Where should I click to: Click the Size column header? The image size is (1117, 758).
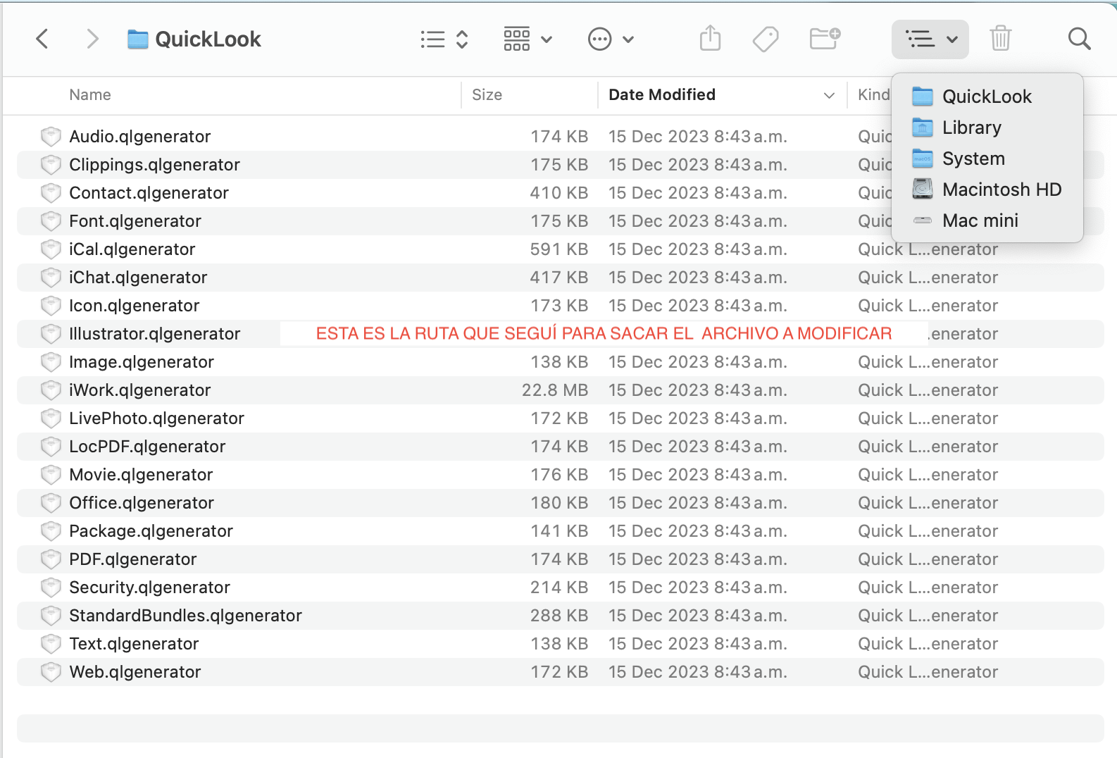pyautogui.click(x=487, y=95)
